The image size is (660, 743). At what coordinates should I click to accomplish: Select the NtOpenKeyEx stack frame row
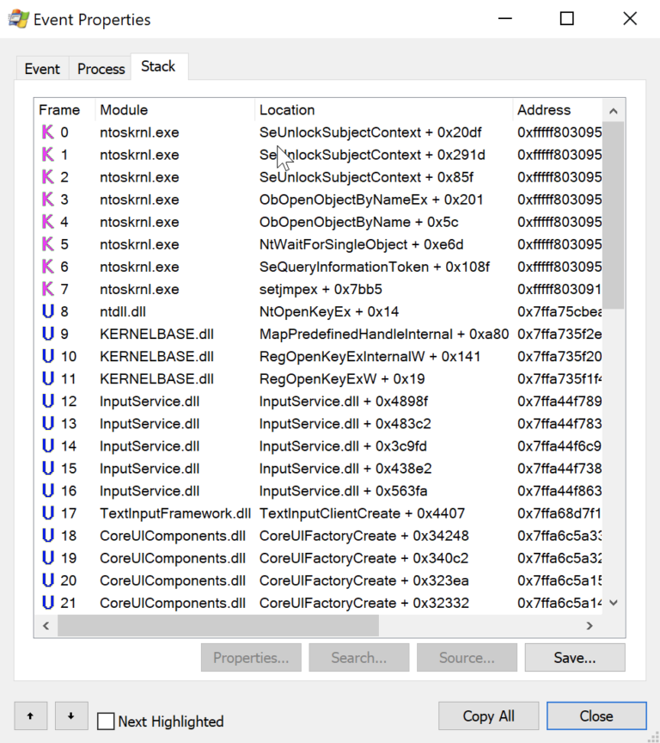click(x=328, y=311)
